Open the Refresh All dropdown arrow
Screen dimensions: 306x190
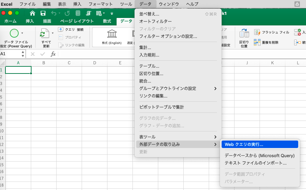[x=53, y=33]
